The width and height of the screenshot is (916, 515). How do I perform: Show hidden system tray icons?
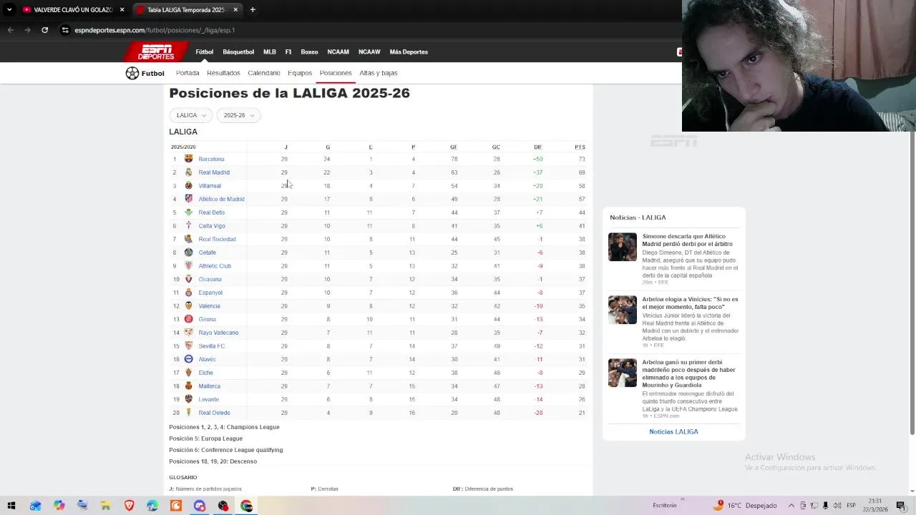pyautogui.click(x=791, y=506)
